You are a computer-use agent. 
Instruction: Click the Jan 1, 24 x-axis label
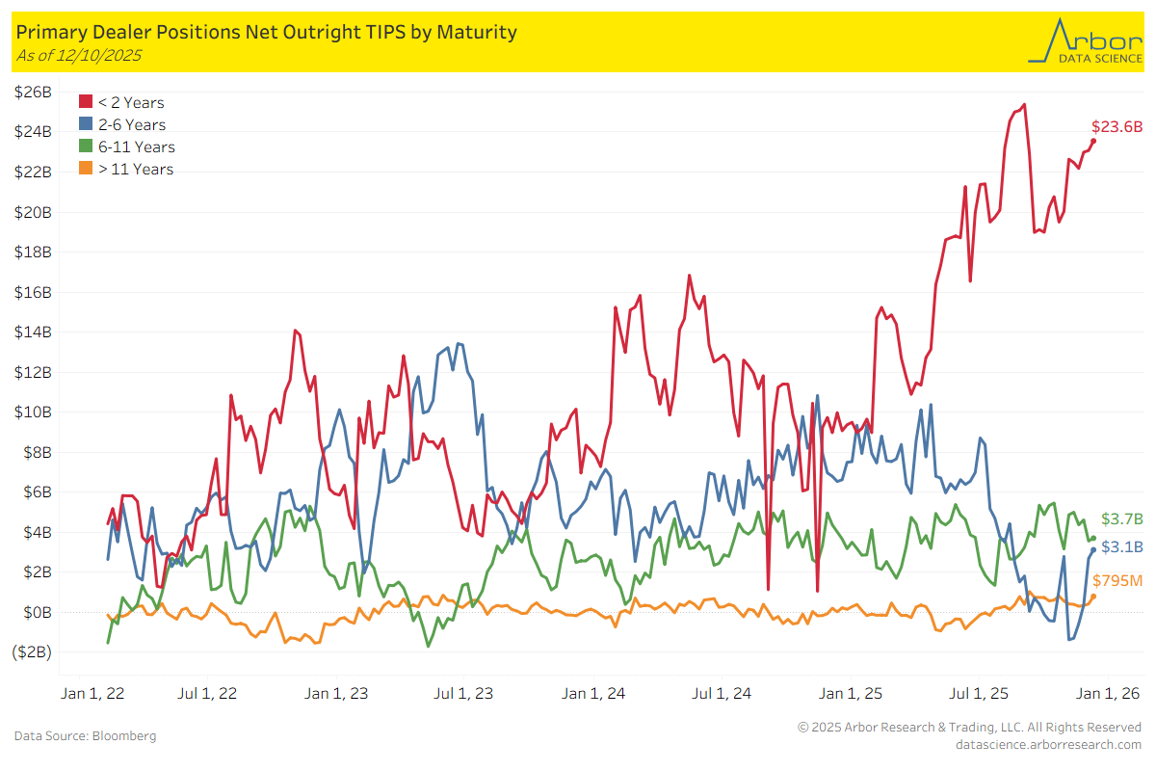[593, 693]
